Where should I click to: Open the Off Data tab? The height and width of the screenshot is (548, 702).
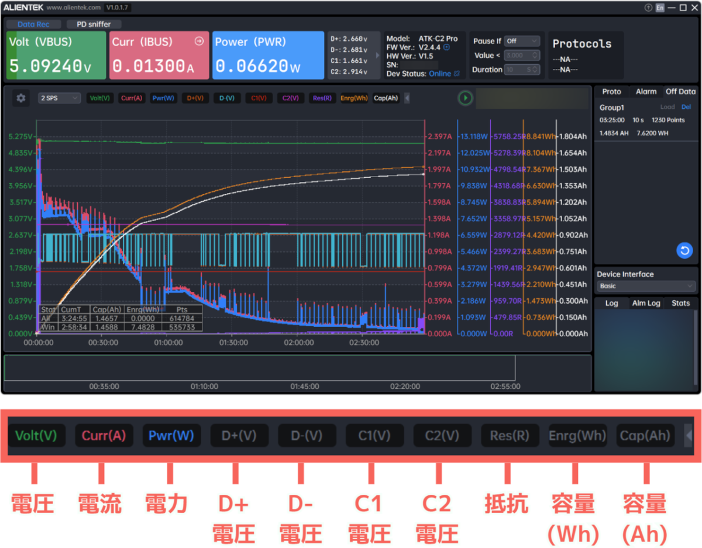coord(680,91)
